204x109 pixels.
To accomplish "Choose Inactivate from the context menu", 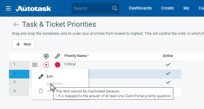I will coord(55,84).
